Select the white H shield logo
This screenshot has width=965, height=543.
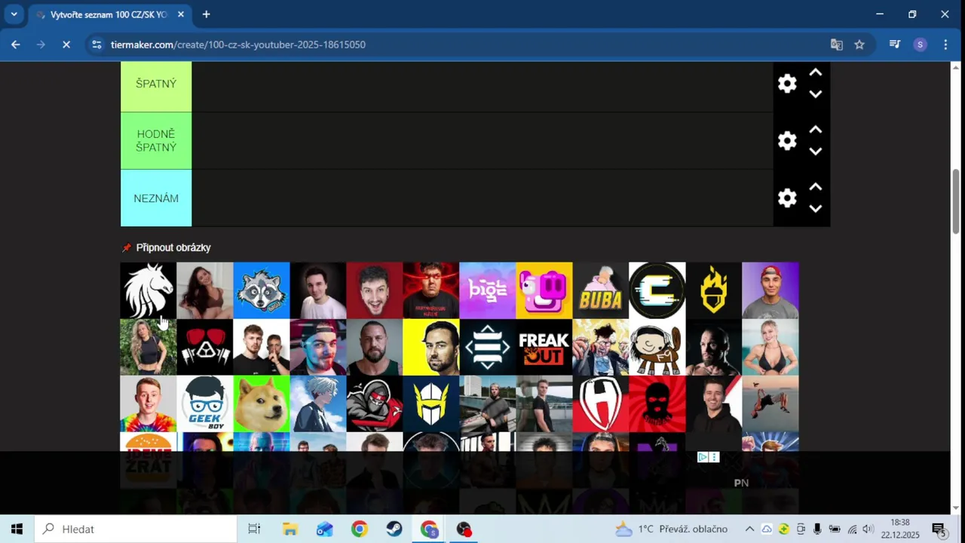coord(601,403)
